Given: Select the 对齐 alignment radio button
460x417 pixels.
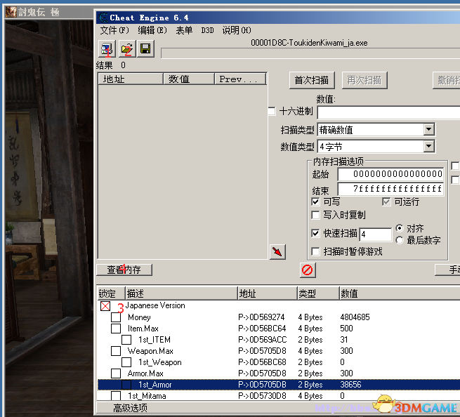Looking at the screenshot, I should pyautogui.click(x=400, y=228).
